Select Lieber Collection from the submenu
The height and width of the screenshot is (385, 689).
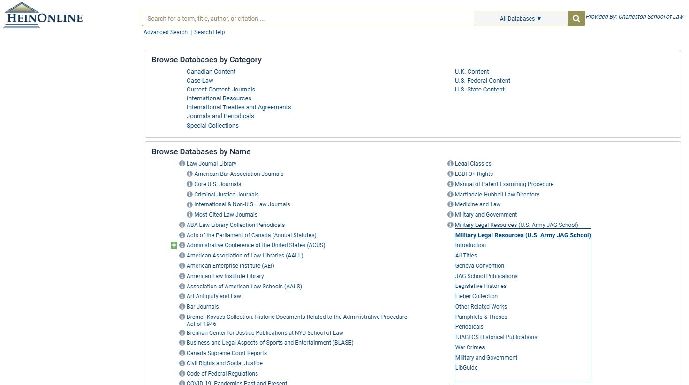tap(477, 296)
